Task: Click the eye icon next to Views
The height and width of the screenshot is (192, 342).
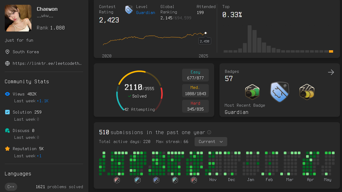Action: [7, 94]
